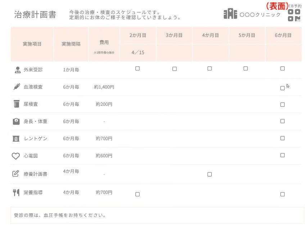Viewport: 308px width, 232px height.
Task: Tick the 療養計画書 checkbox in 4か月目
Action: 209,174
